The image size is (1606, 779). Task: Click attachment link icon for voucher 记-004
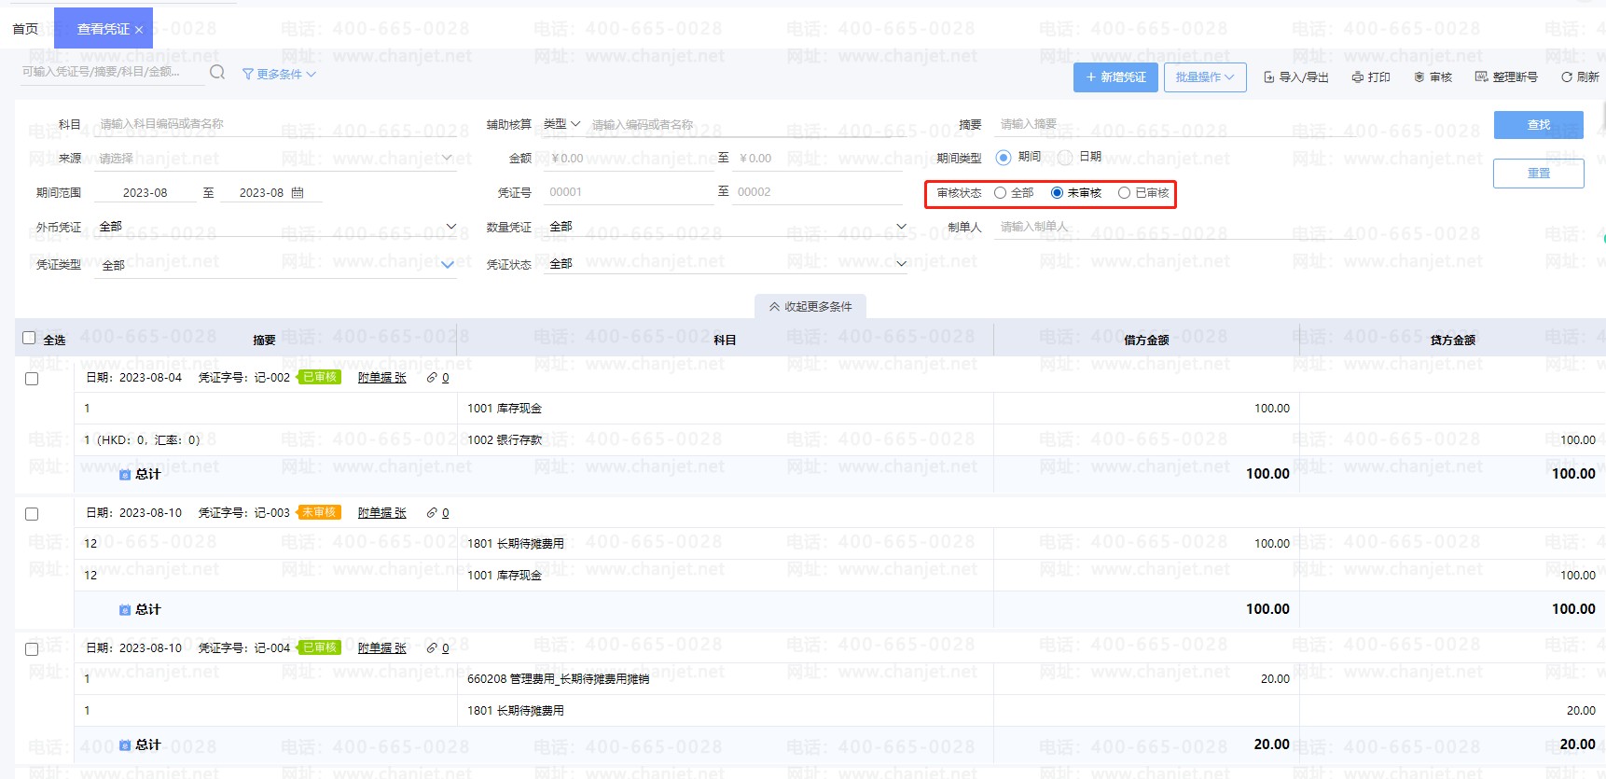point(432,648)
